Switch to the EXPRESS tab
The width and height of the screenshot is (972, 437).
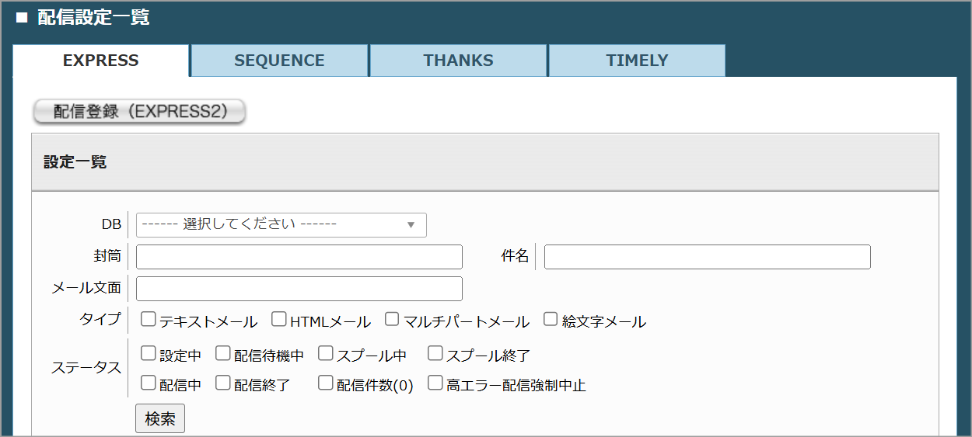(x=101, y=61)
